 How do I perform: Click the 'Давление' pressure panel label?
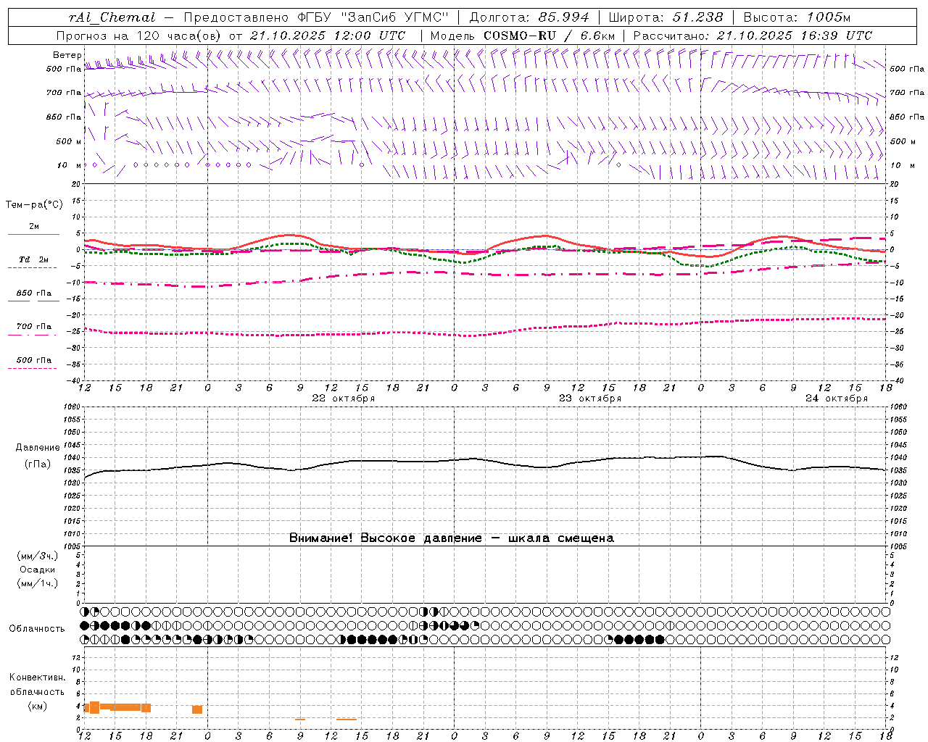click(x=37, y=448)
